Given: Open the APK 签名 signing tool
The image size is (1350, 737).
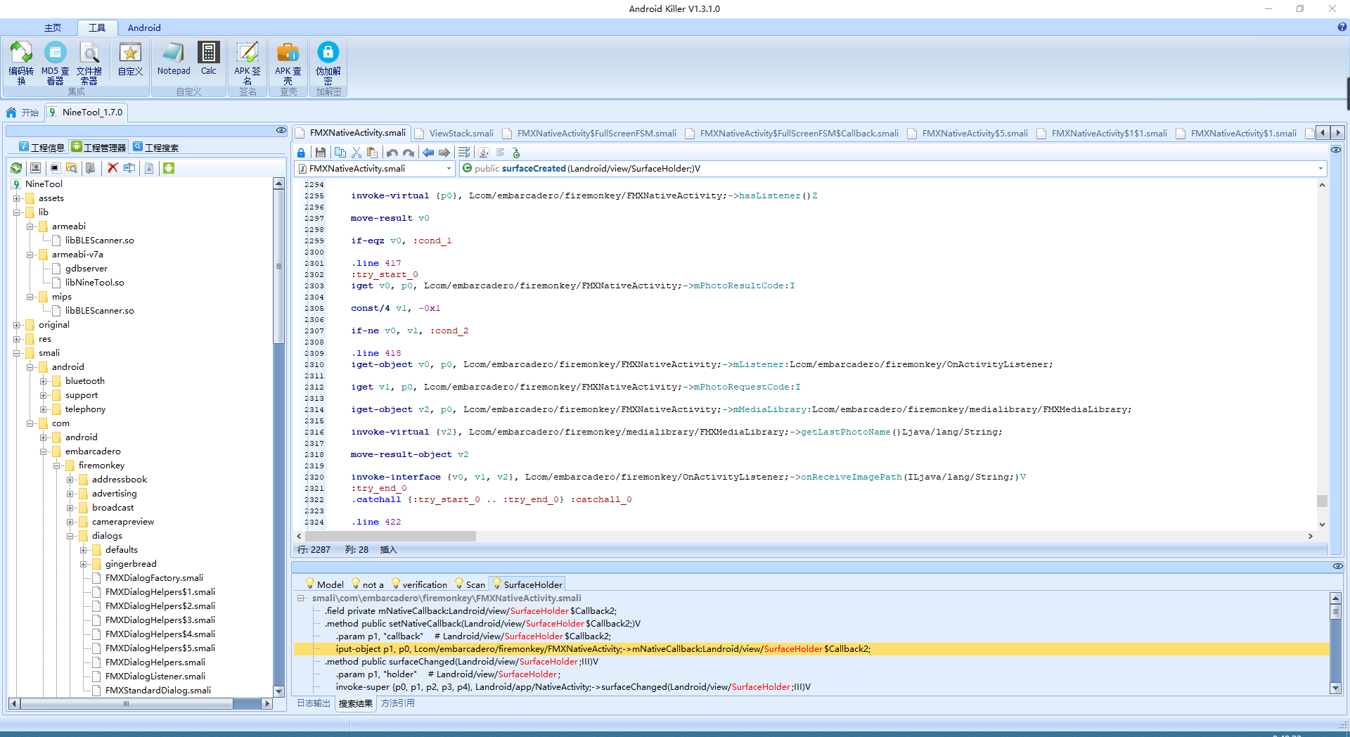Looking at the screenshot, I should 247,62.
